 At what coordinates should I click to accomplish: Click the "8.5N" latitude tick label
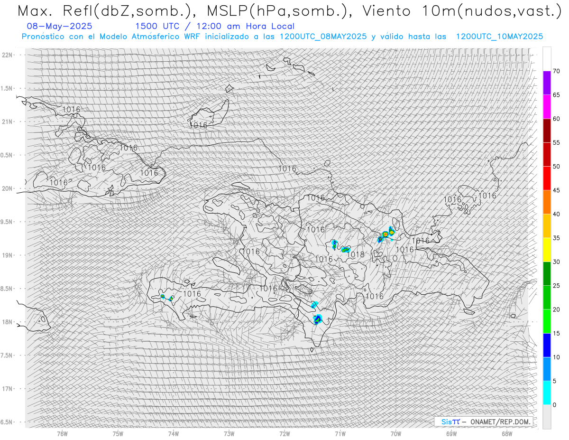tap(7, 289)
